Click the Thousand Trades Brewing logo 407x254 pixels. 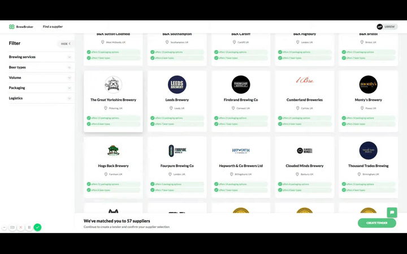tap(369, 151)
